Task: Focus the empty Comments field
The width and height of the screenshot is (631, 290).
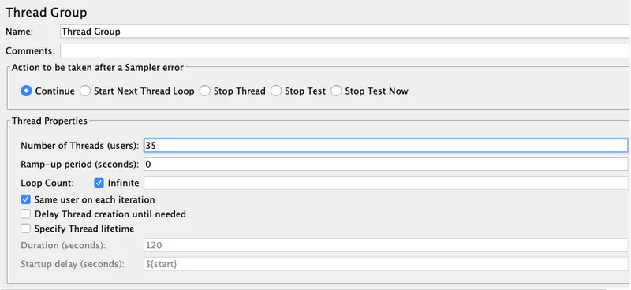Action: [x=345, y=50]
